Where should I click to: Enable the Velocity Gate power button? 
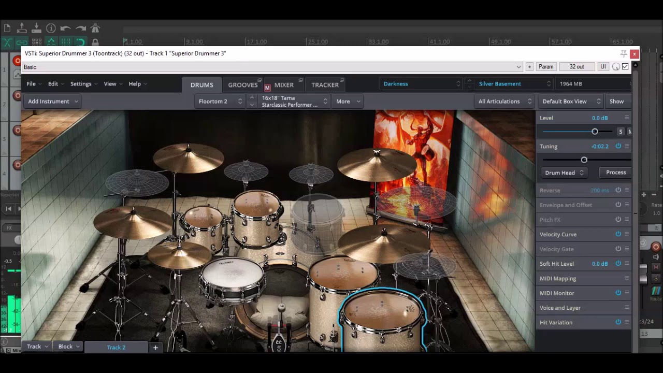(618, 249)
